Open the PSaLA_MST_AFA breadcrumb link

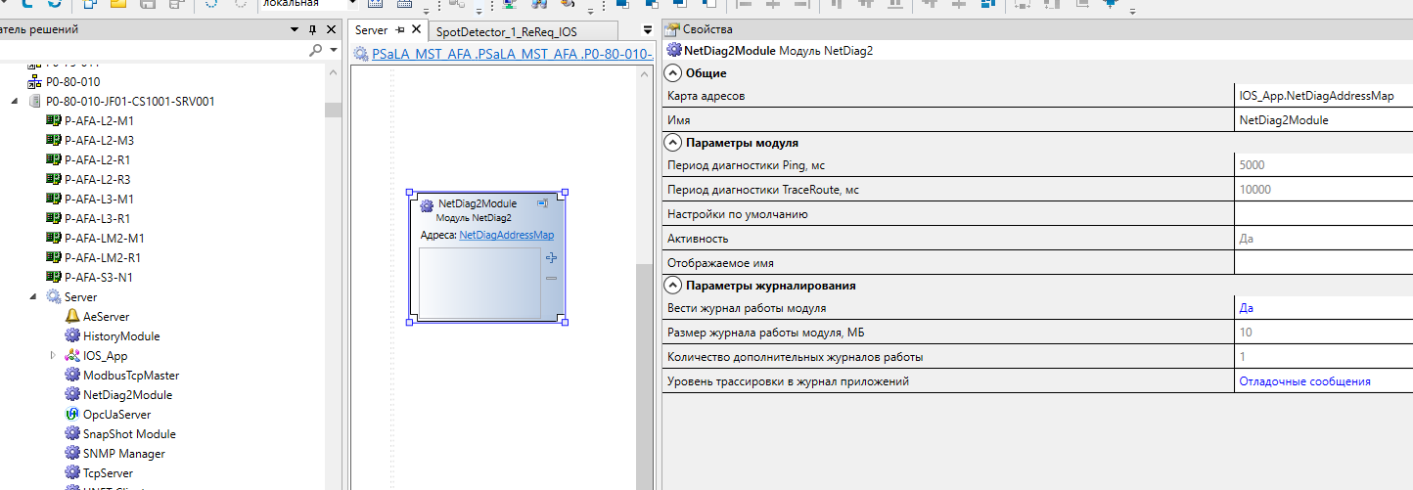point(511,54)
